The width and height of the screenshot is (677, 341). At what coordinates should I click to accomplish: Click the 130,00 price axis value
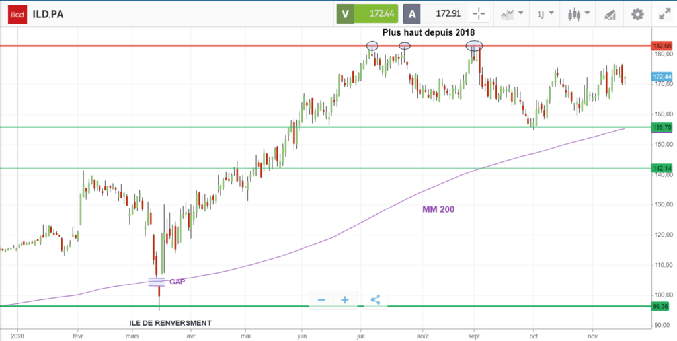click(662, 205)
